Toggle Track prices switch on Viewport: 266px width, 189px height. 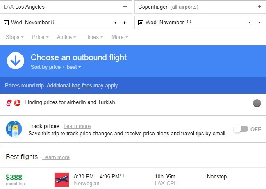[x=241, y=129]
